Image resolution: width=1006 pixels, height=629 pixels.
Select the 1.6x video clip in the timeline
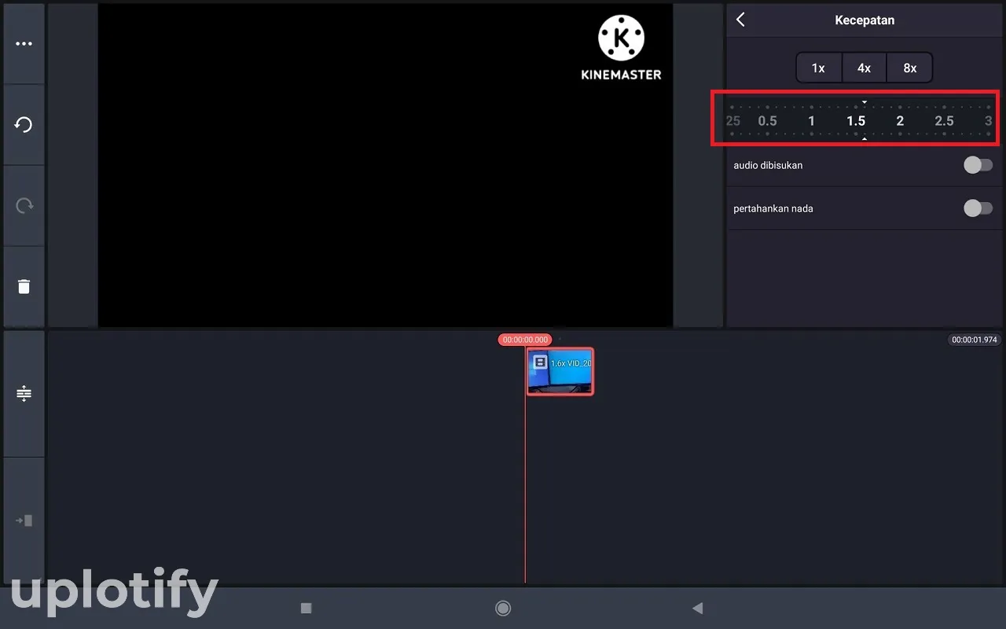pos(560,371)
